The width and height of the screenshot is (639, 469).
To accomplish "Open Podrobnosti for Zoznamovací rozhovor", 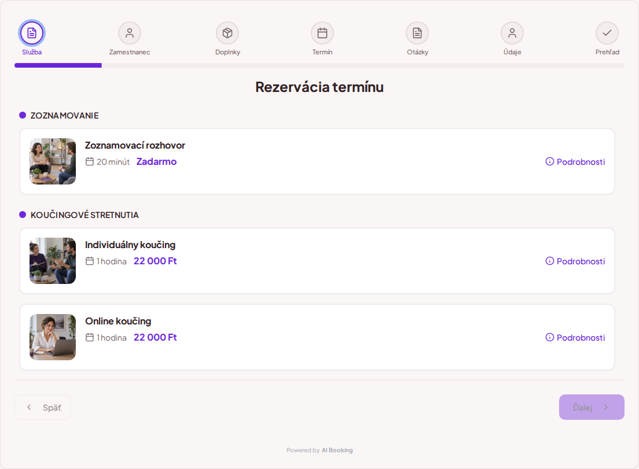I will [575, 161].
